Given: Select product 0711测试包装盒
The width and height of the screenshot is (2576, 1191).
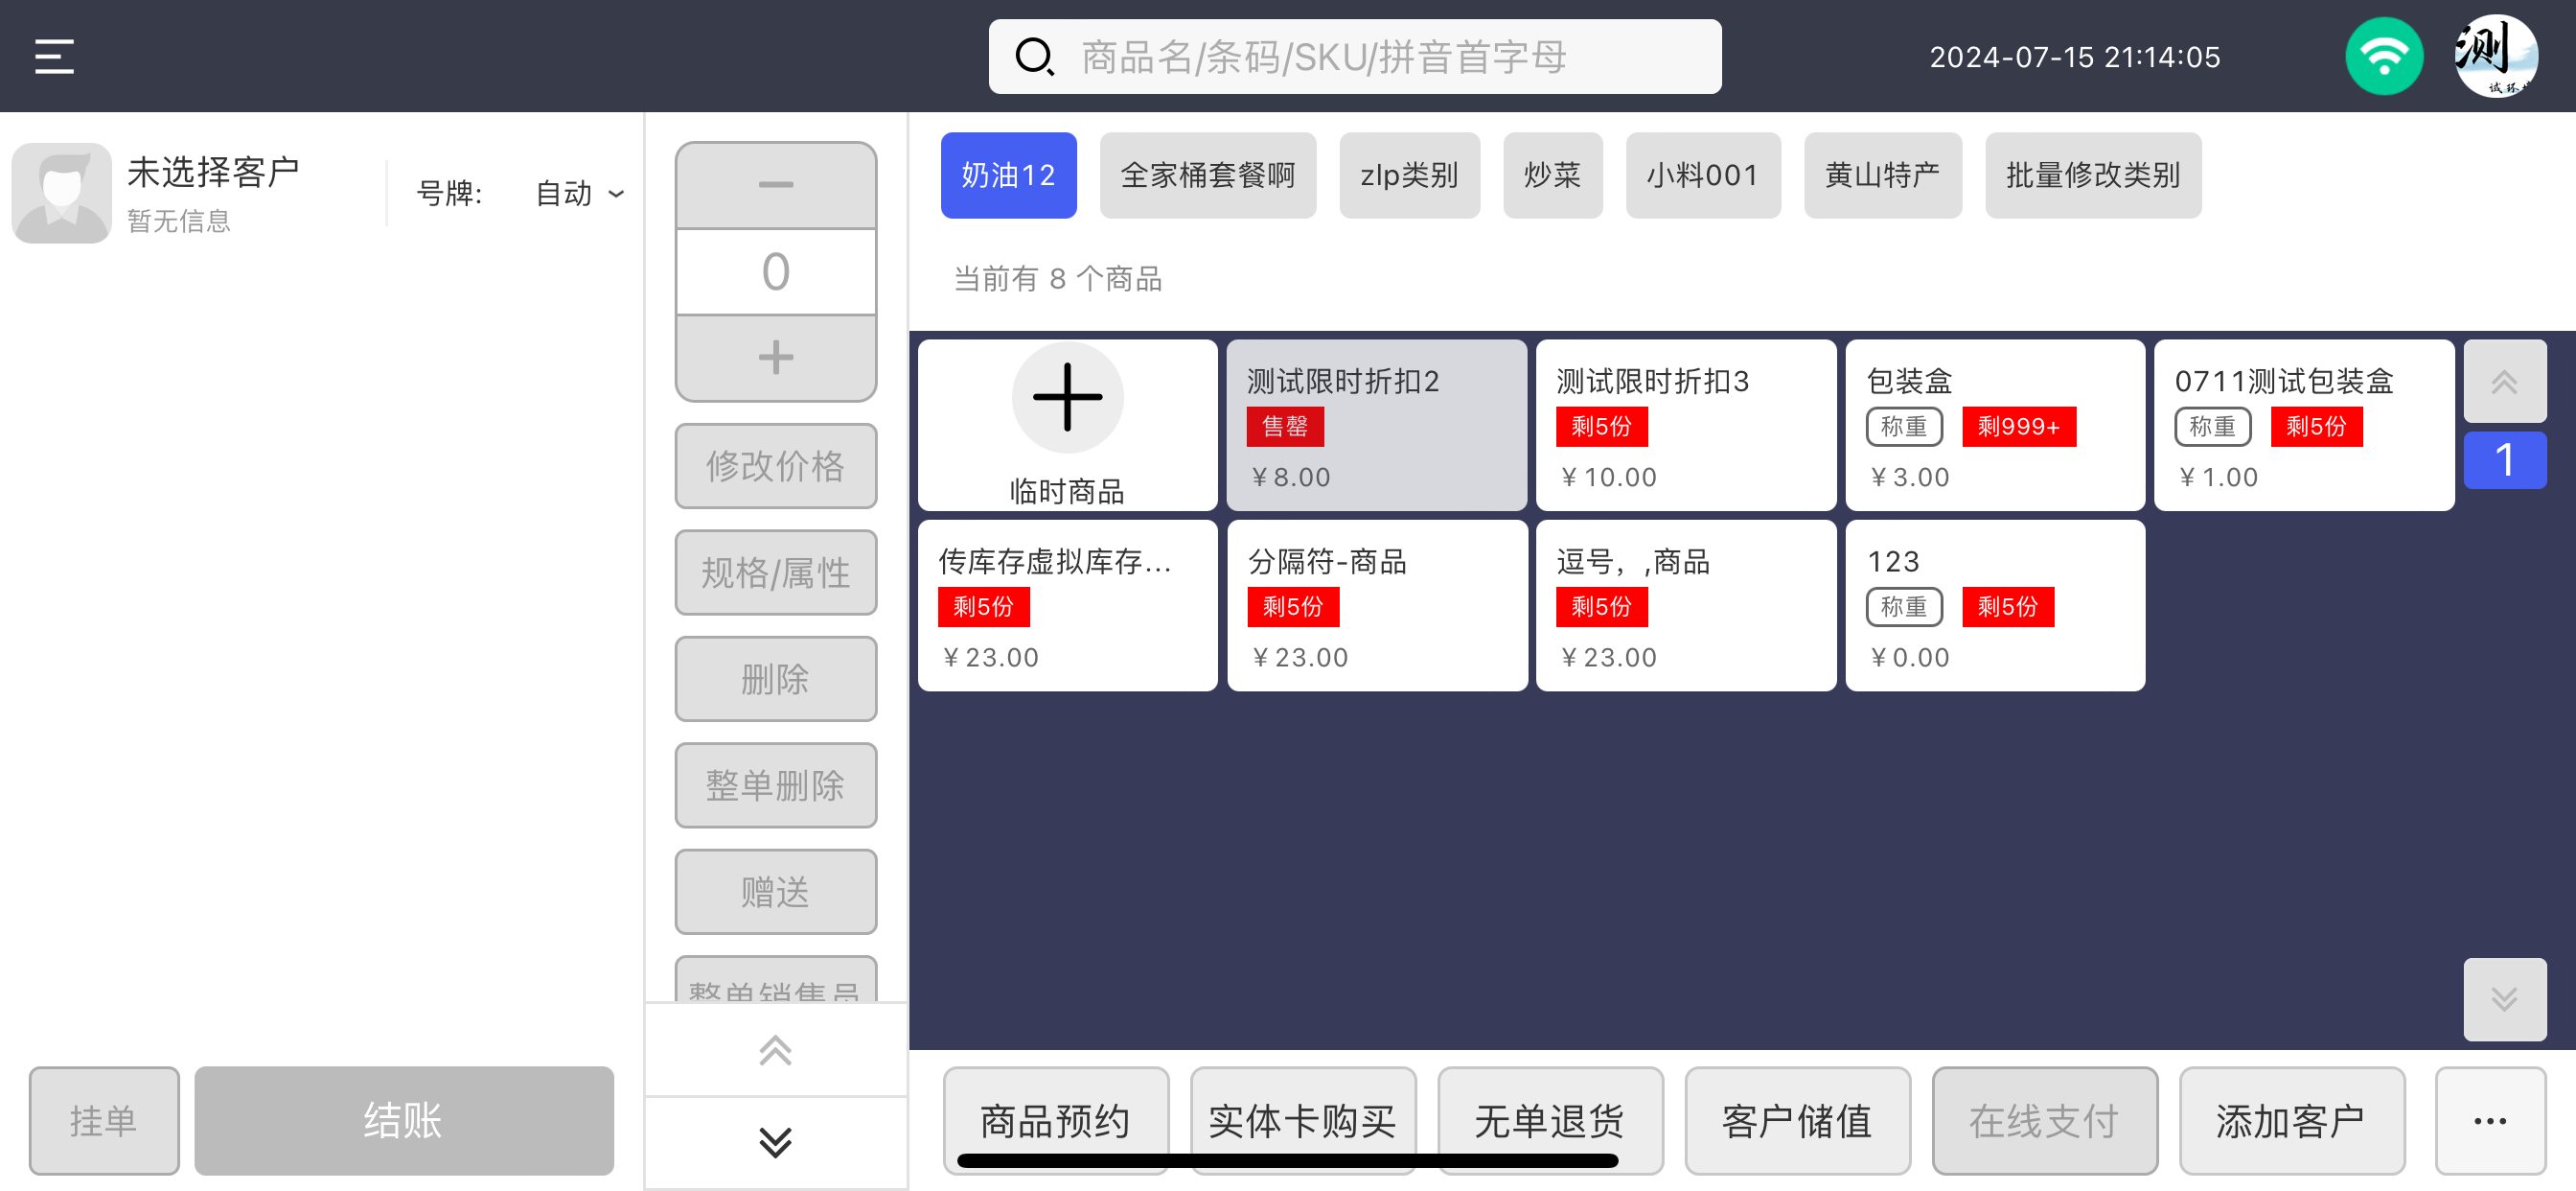Looking at the screenshot, I should [2304, 426].
